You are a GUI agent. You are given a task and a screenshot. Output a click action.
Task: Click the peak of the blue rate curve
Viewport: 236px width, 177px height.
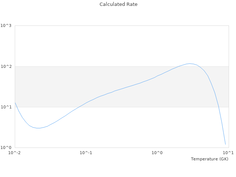(x=190, y=63)
